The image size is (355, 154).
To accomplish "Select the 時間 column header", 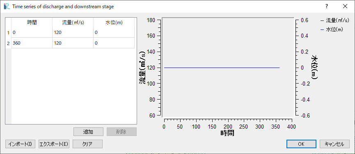I will pyautogui.click(x=32, y=23).
